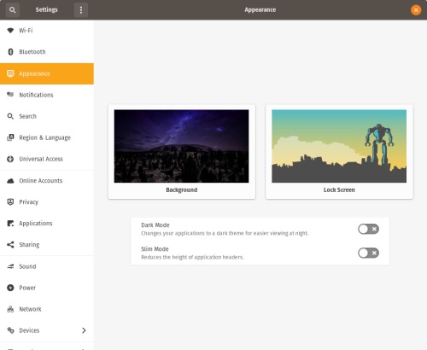Click the Universal Access icon

[10, 159]
